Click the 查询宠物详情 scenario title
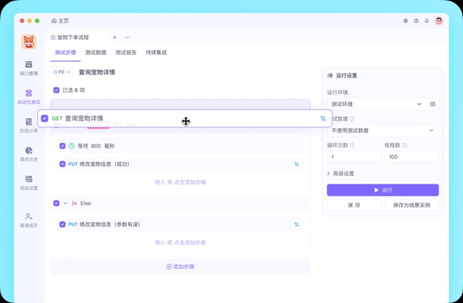The height and width of the screenshot is (303, 463). point(97,72)
